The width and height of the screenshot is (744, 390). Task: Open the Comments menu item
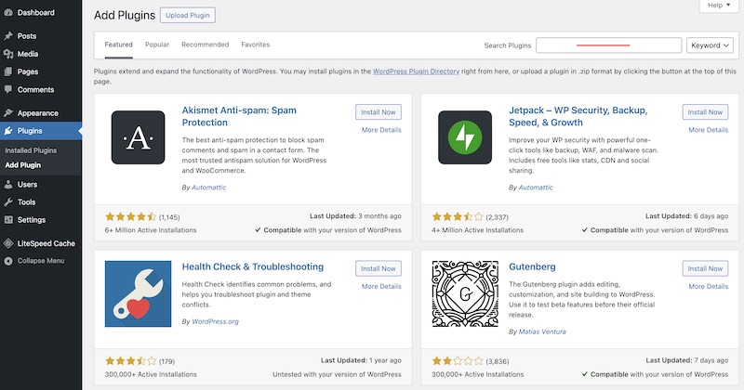41,89
